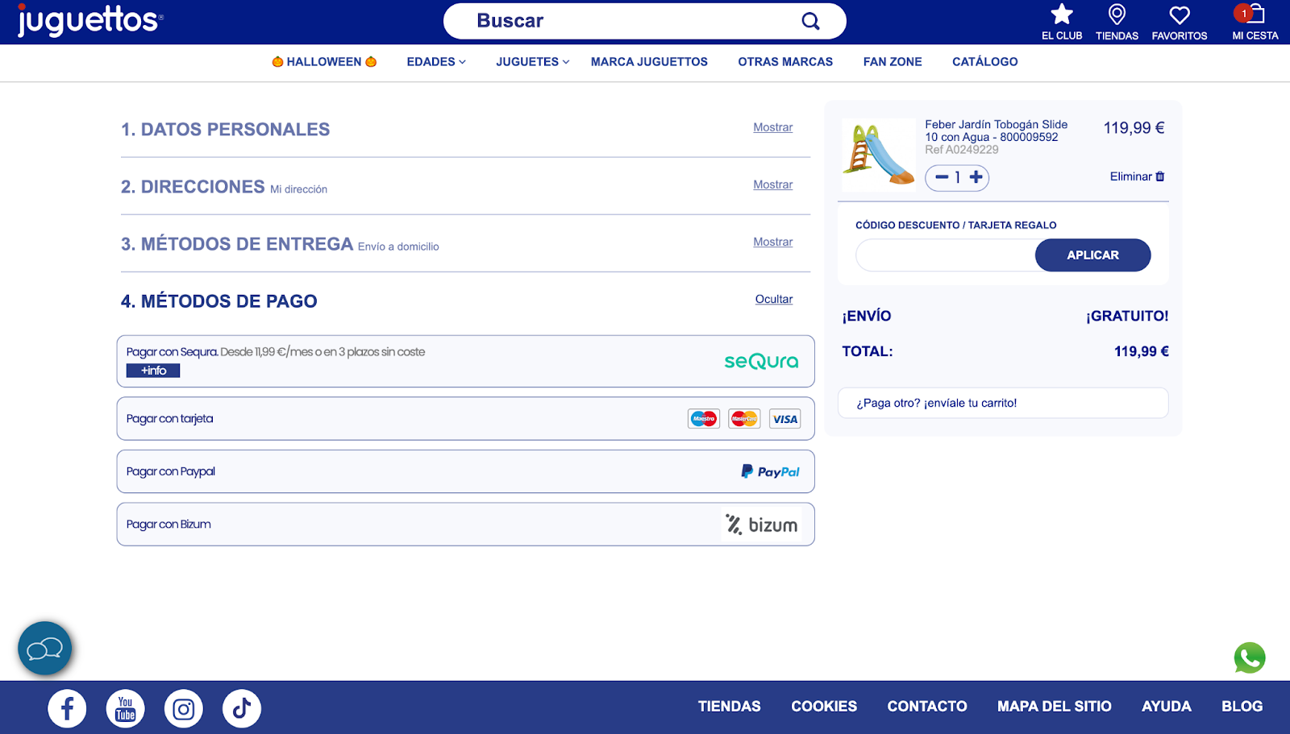
Task: Open the Halloween menu item
Action: point(324,61)
